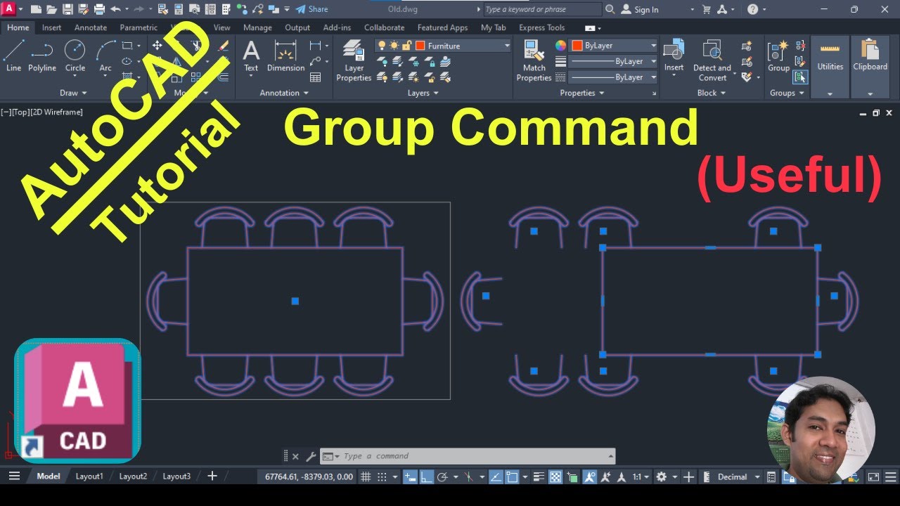The width and height of the screenshot is (900, 506).
Task: Expand the Layers panel
Action: coord(423,93)
